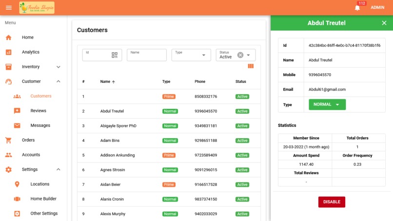Click the Analytics chart icon
Screen dimensions: 393x221
tap(8, 52)
